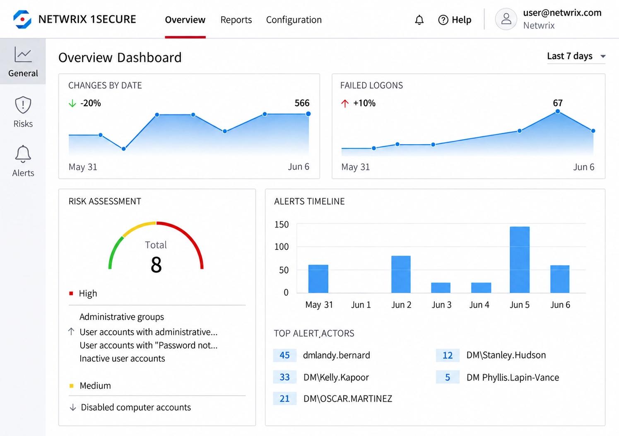Open the Reports tab
The width and height of the screenshot is (619, 436).
click(x=236, y=20)
